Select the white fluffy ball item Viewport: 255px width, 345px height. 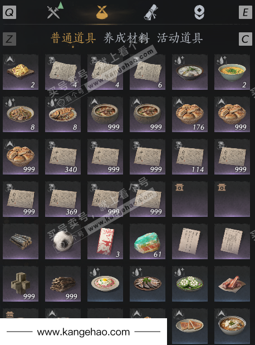(x=63, y=241)
